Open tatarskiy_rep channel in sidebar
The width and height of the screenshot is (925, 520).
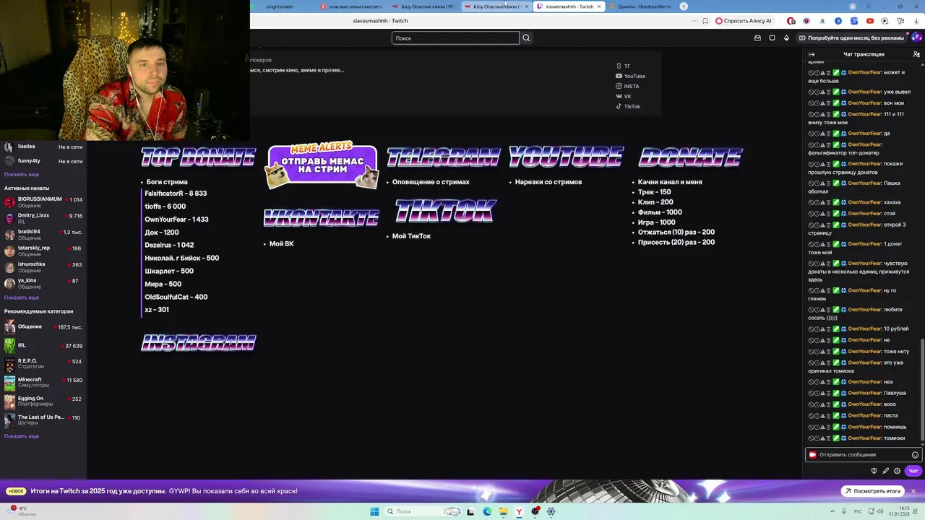point(43,251)
